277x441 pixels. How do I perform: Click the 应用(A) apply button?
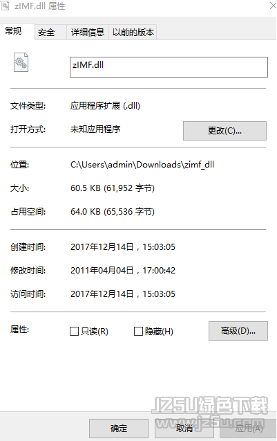point(249,429)
